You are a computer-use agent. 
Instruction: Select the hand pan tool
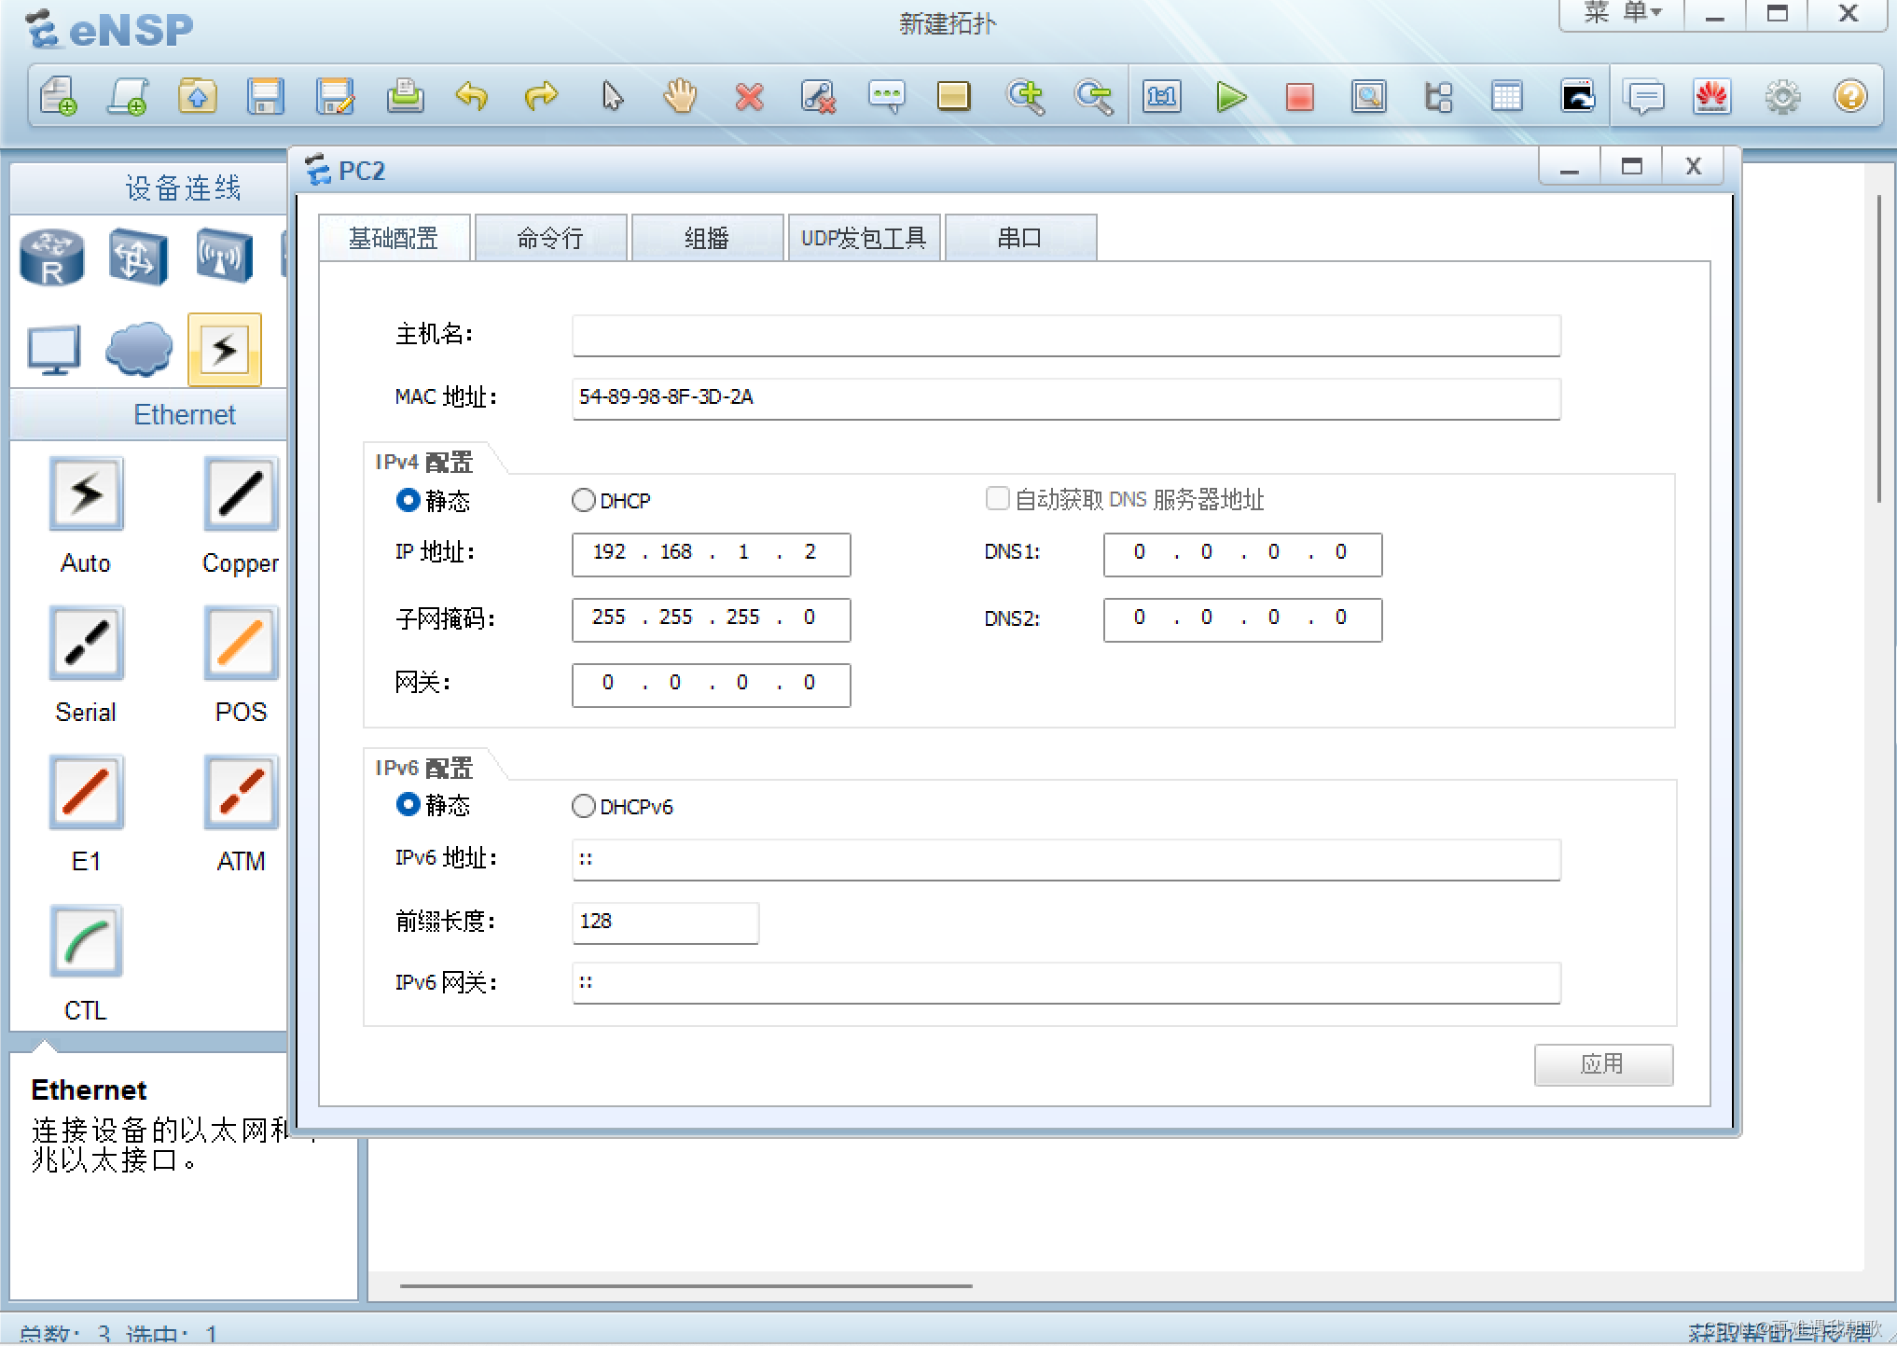[680, 97]
